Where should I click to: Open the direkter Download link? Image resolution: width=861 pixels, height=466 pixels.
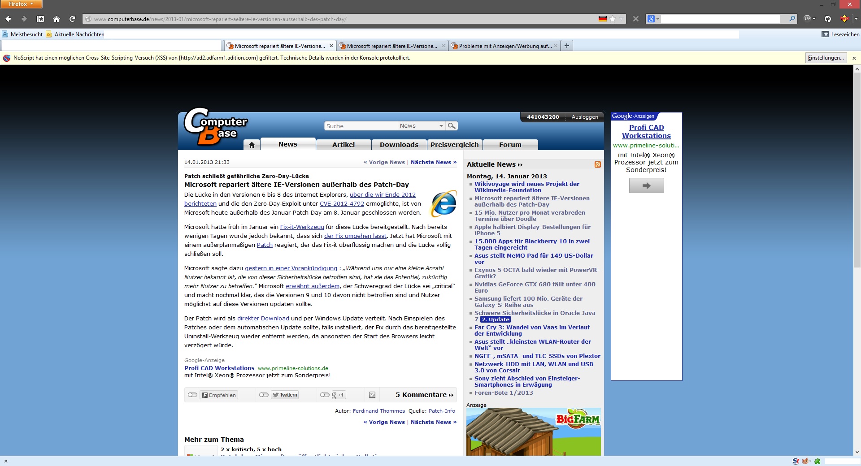(x=263, y=319)
